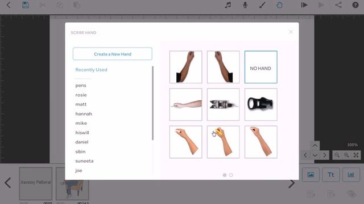
Task: Click timeline right arrow
Action: (x=292, y=184)
